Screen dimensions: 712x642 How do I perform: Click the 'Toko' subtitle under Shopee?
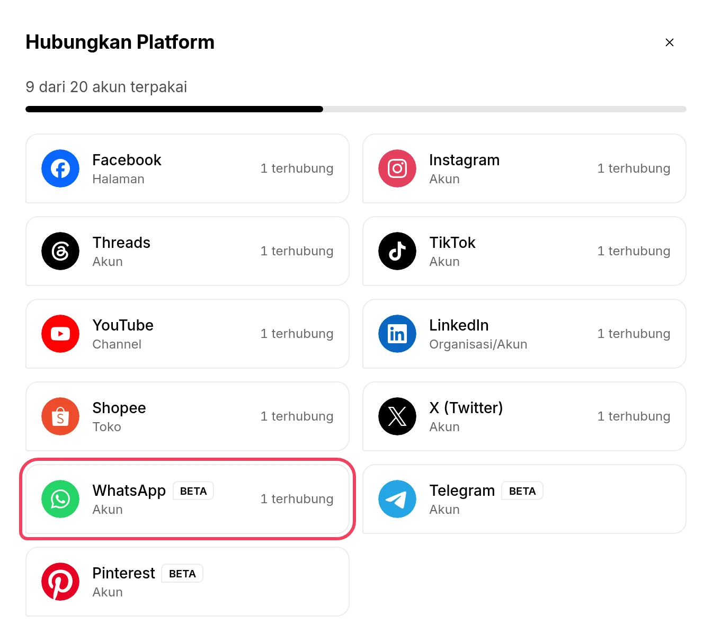point(106,427)
